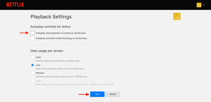Viewport: 211px width, 102px height.
Task: Click 'Standard video and audio quality' description
Action: click(61, 77)
